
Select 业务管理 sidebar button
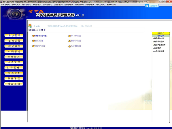pos(14,62)
